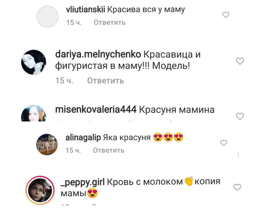Reply to dariya.melnychenko via Ответить
Image resolution: width=266 pixels, height=213 pixels.
pos(106,80)
